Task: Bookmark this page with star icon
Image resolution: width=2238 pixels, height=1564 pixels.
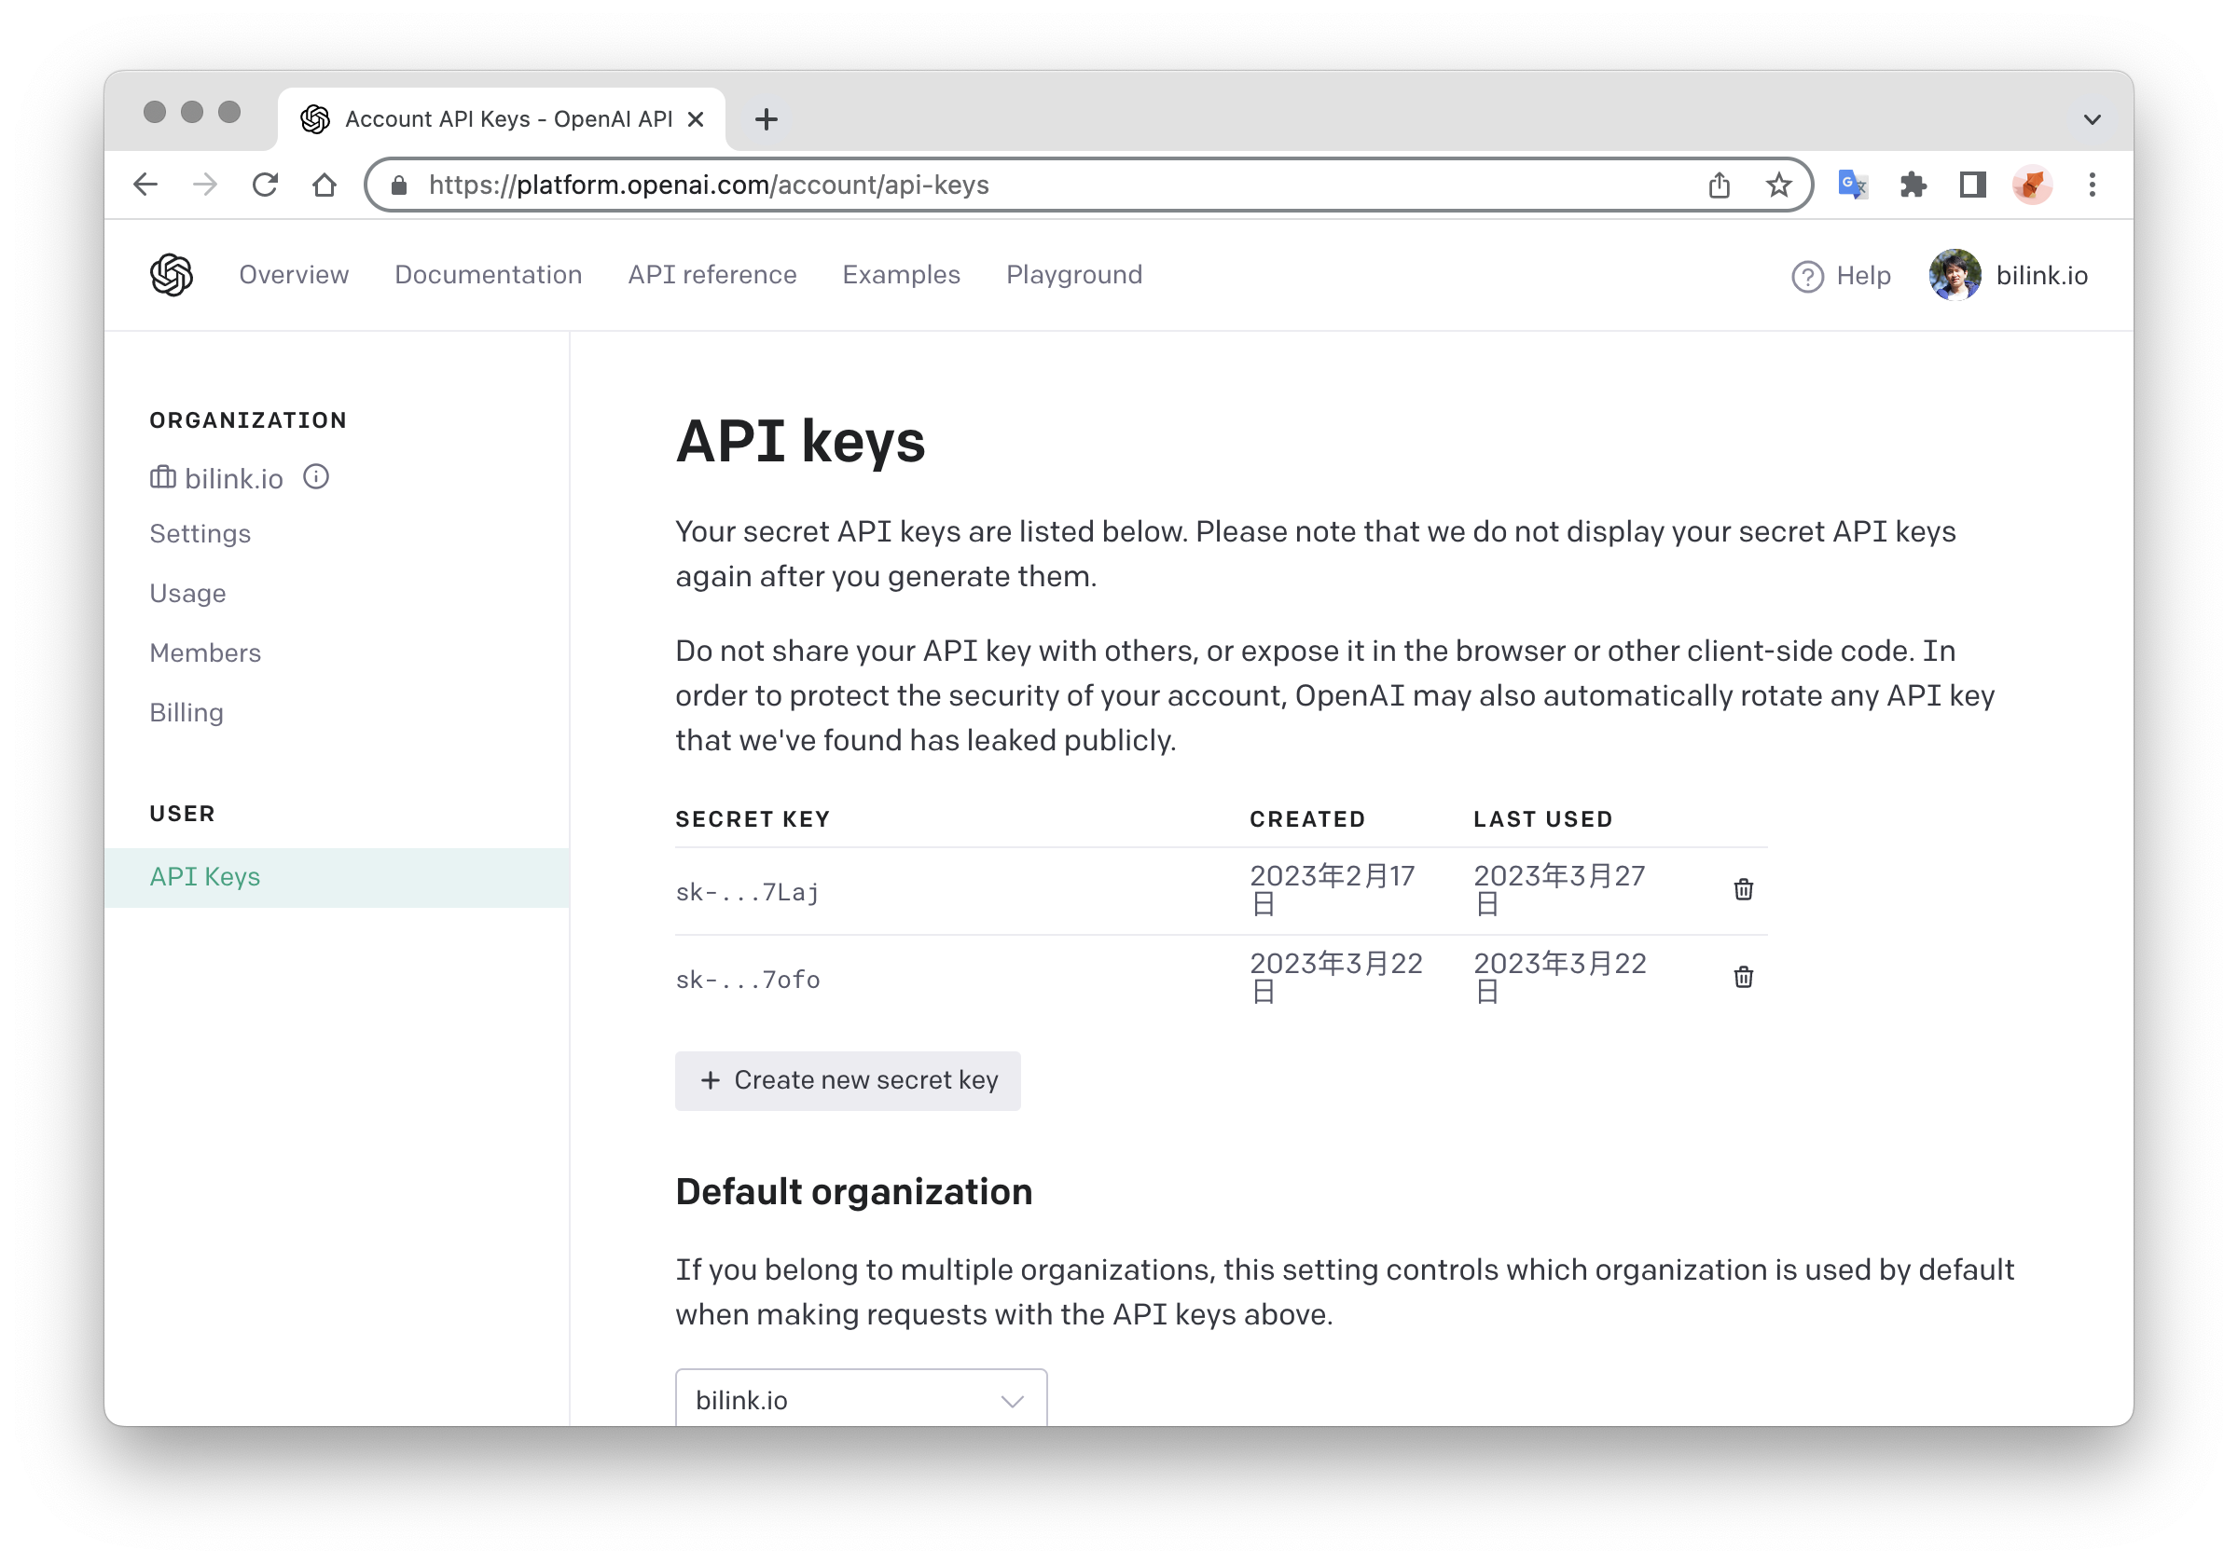Action: point(1779,185)
